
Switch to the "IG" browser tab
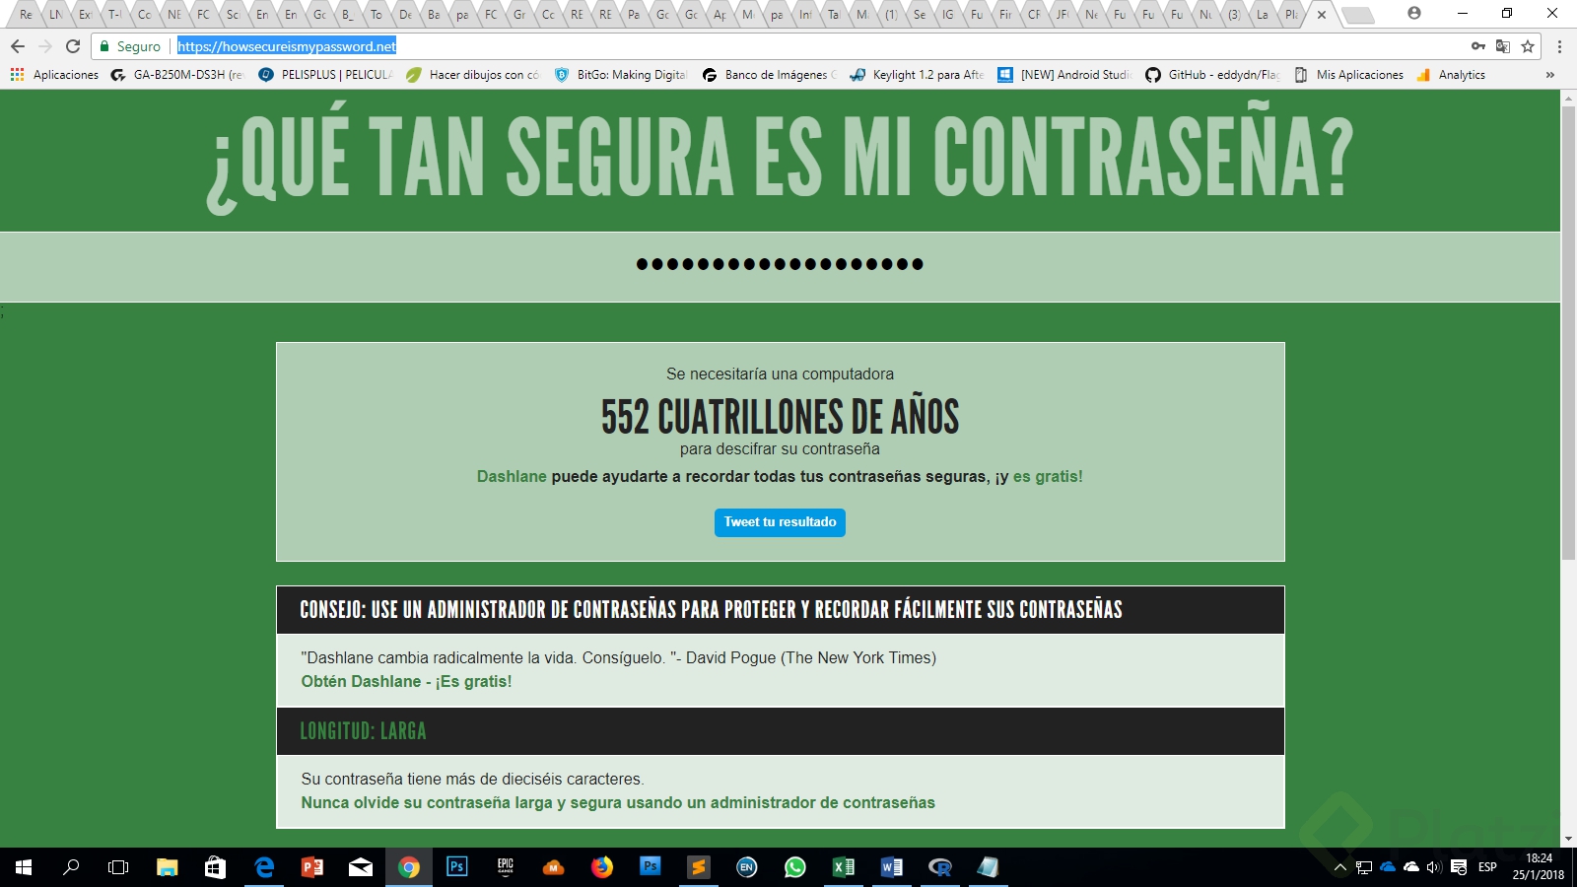tap(948, 14)
